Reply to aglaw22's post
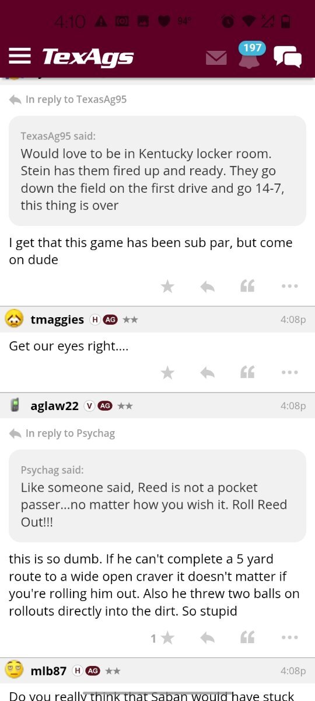 point(208,638)
